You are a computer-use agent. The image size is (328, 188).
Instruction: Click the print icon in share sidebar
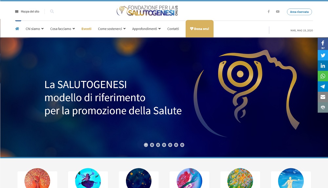(x=323, y=107)
